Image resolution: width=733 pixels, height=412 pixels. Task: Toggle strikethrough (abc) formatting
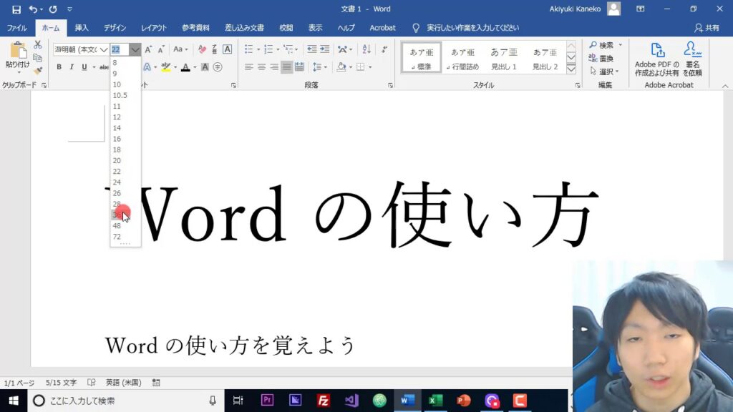coord(104,67)
